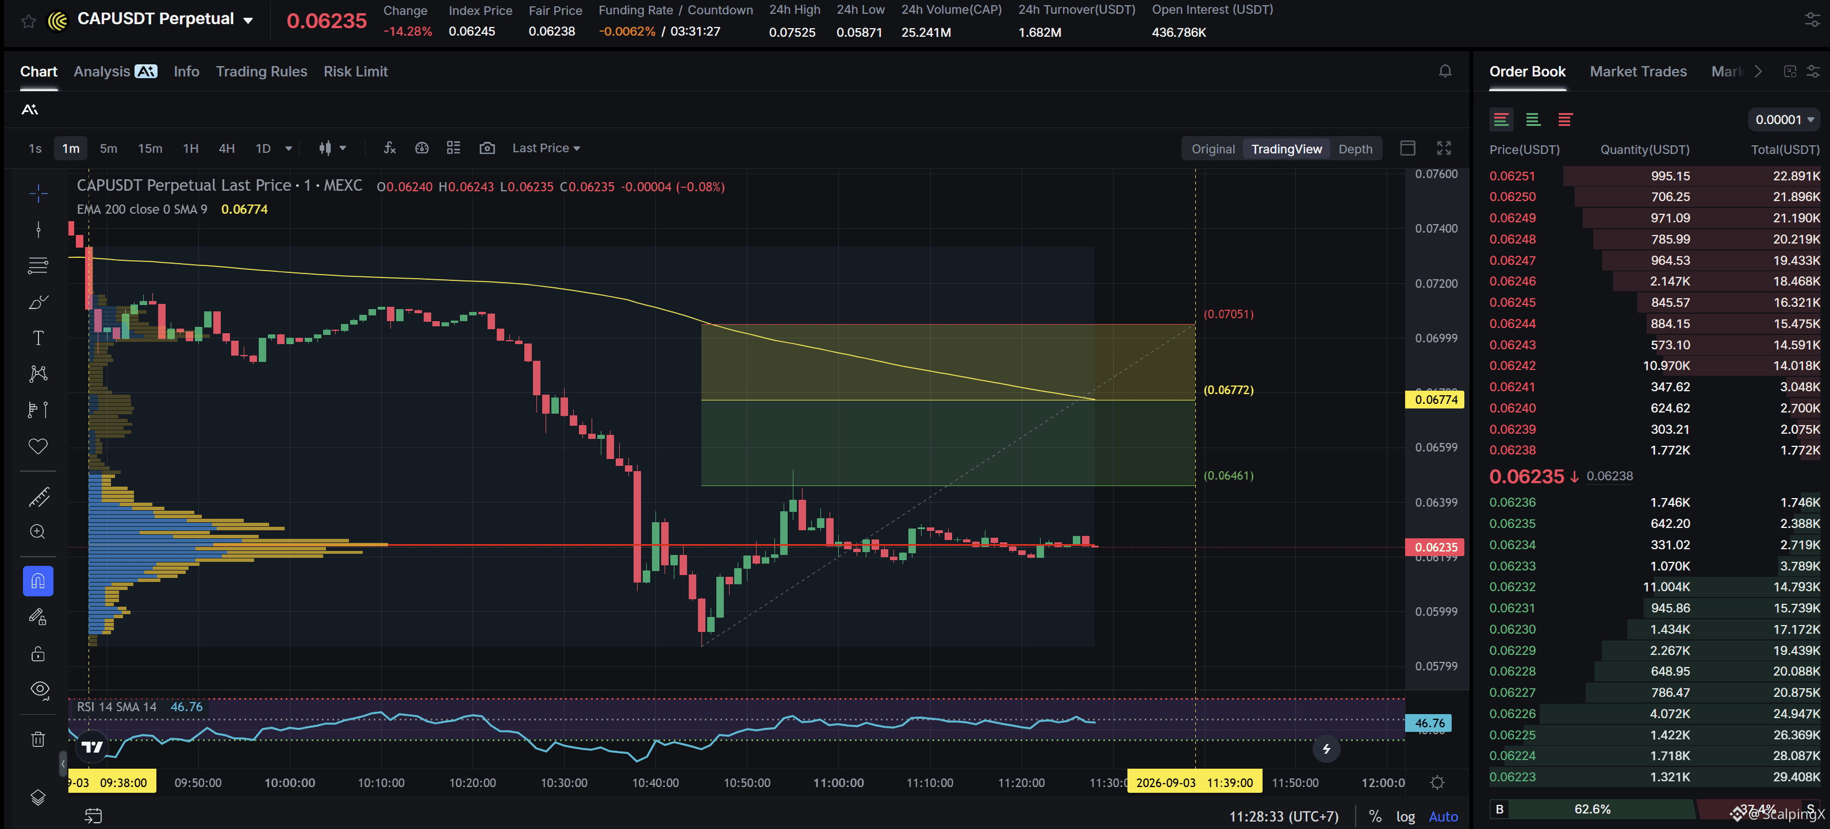
Task: Switch chart view to Depth
Action: point(1355,148)
